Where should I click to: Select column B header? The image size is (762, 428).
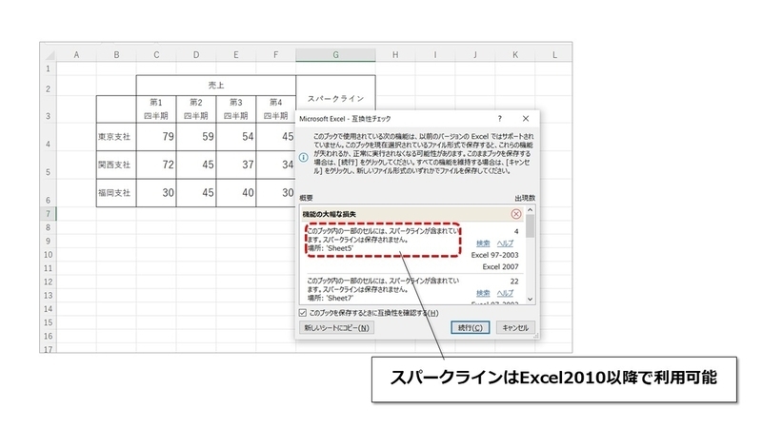pos(116,55)
